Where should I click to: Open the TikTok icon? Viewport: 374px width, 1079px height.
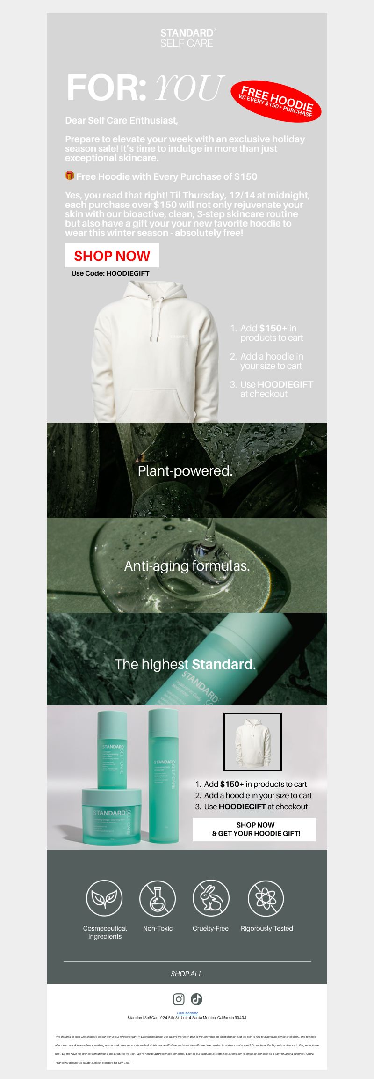click(196, 999)
